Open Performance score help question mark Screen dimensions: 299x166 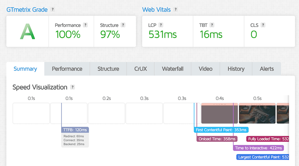coord(85,25)
